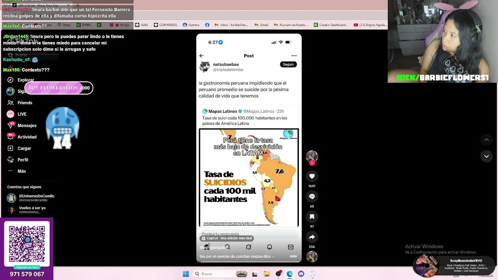Open the three-dot options menu of the Post

(x=294, y=56)
